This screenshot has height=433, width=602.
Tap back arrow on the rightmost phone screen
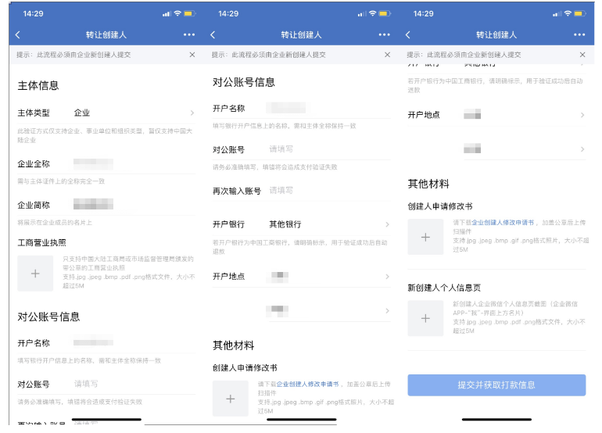click(409, 35)
